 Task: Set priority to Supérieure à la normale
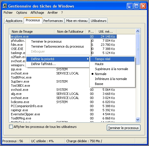(112, 69)
